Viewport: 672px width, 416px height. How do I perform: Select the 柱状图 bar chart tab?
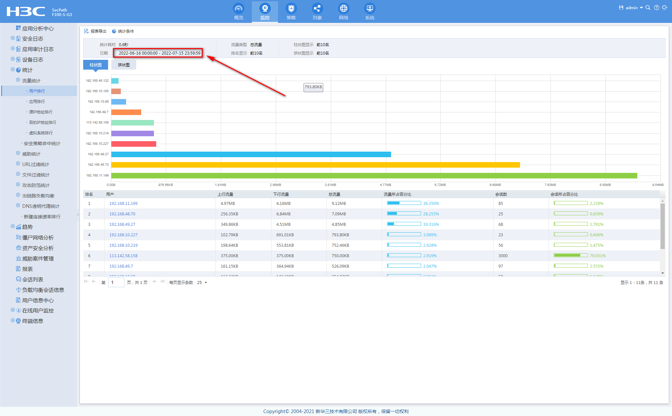(x=96, y=65)
